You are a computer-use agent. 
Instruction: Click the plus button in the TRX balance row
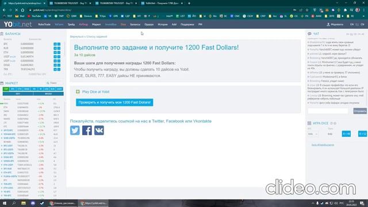[55, 69]
